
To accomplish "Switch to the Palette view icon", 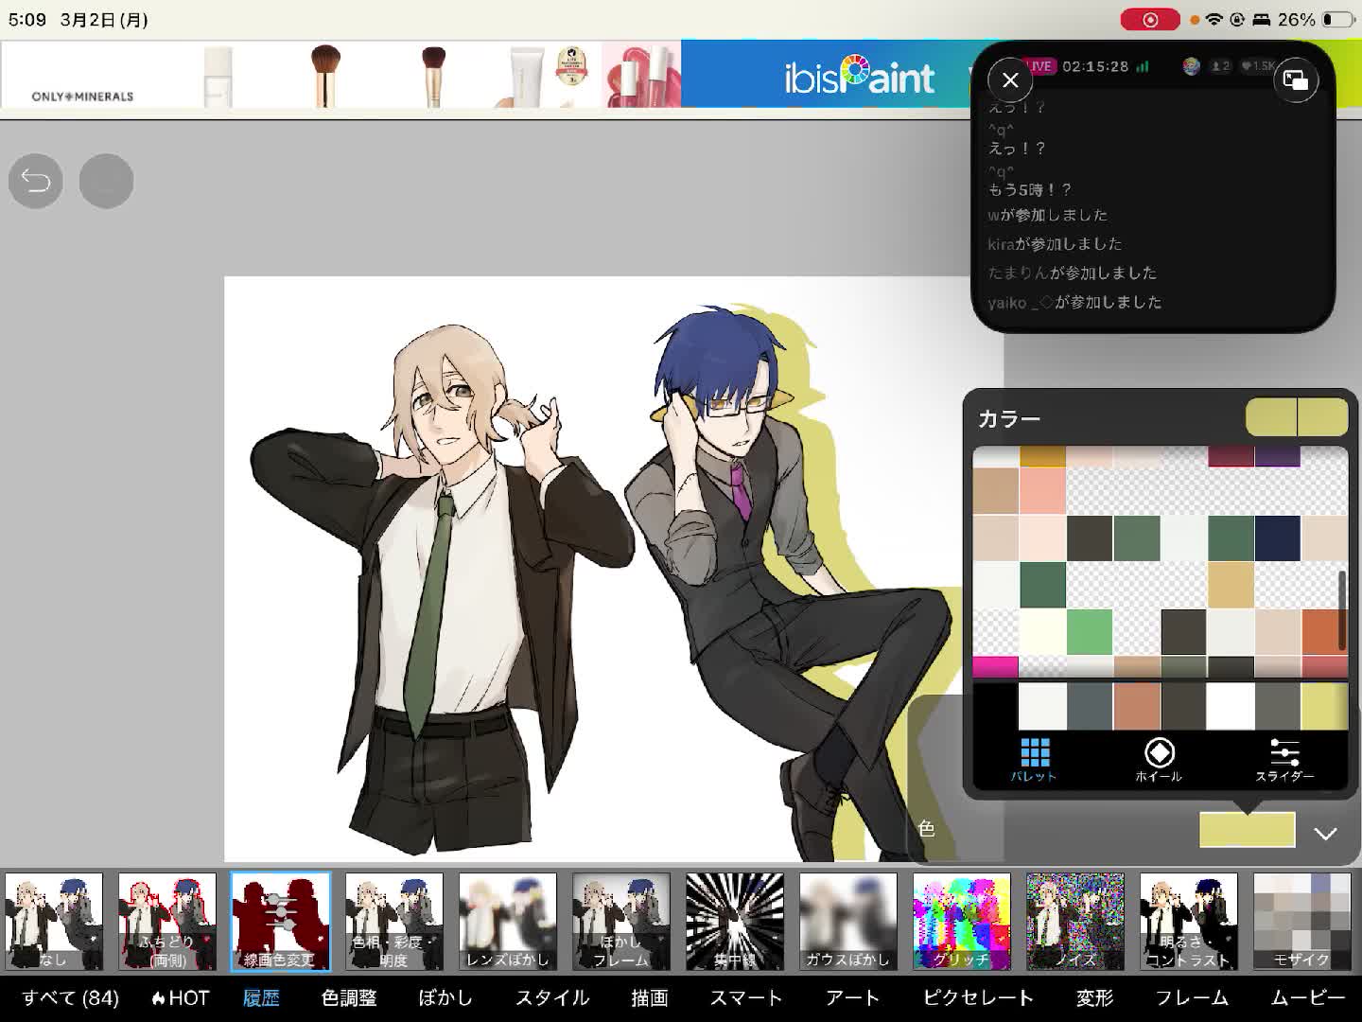I will [1034, 759].
